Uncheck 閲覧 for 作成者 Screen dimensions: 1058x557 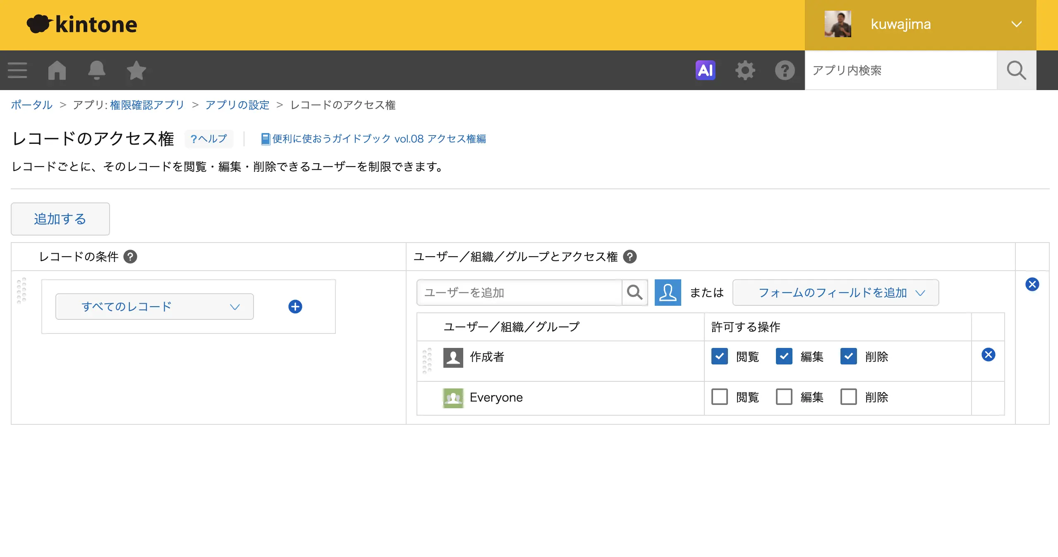coord(720,356)
